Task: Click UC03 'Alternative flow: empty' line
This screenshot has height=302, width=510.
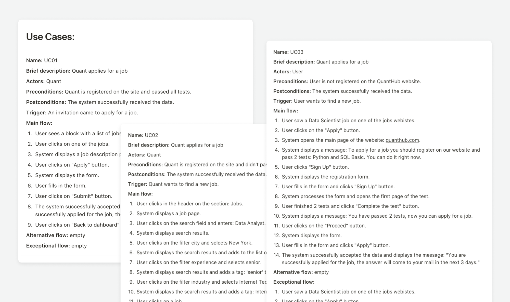Action: (x=301, y=272)
